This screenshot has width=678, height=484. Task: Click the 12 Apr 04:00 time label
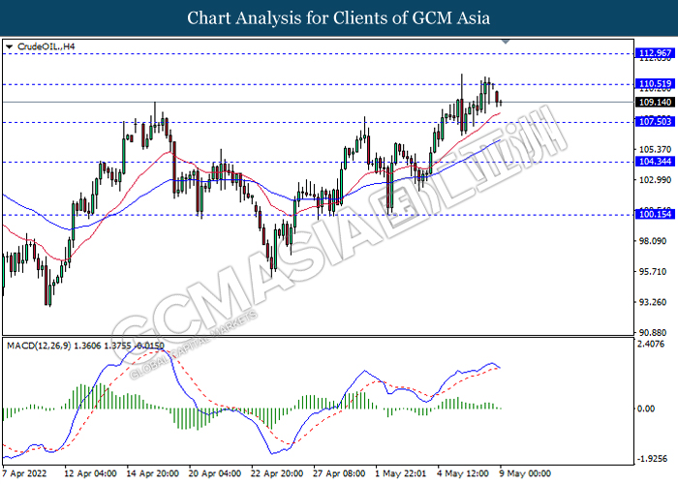point(90,473)
